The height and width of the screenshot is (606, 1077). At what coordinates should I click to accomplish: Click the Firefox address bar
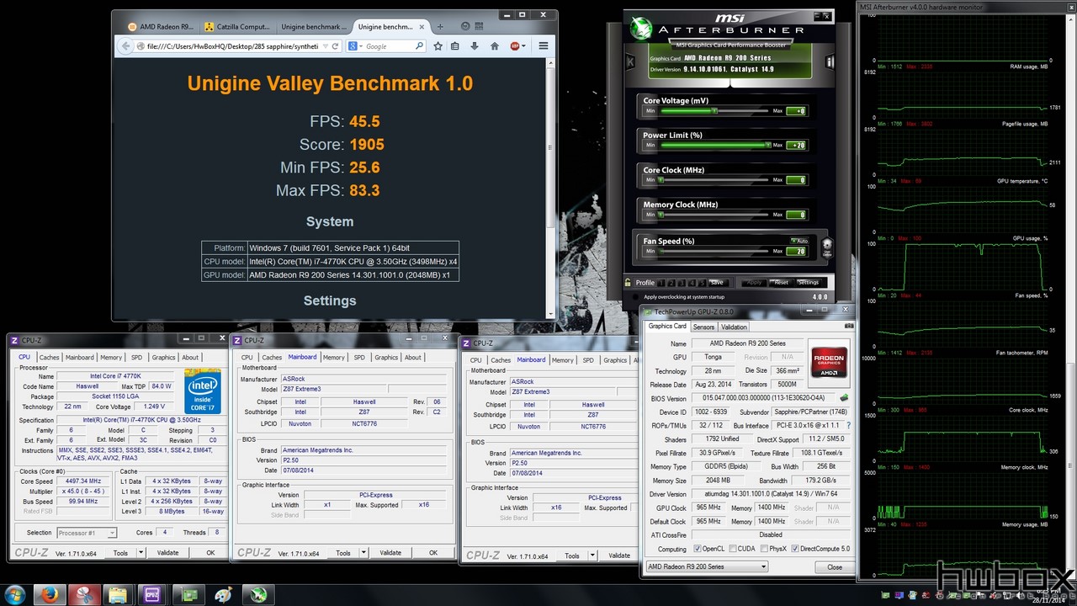click(x=231, y=46)
